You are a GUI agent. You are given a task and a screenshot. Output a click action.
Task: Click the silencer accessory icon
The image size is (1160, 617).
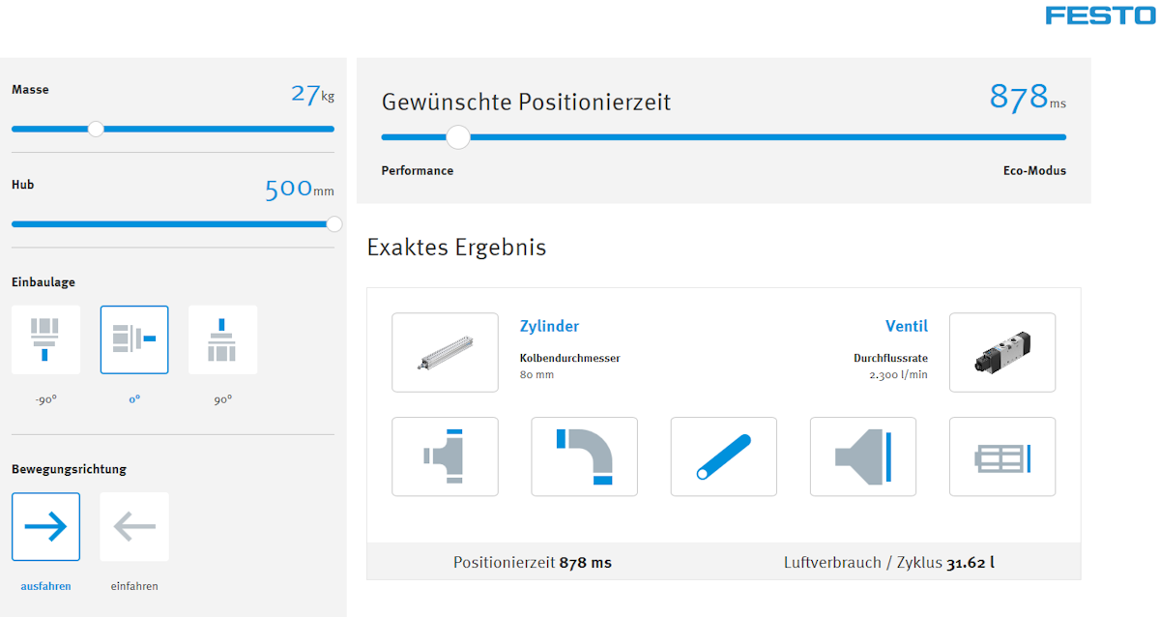(862, 456)
